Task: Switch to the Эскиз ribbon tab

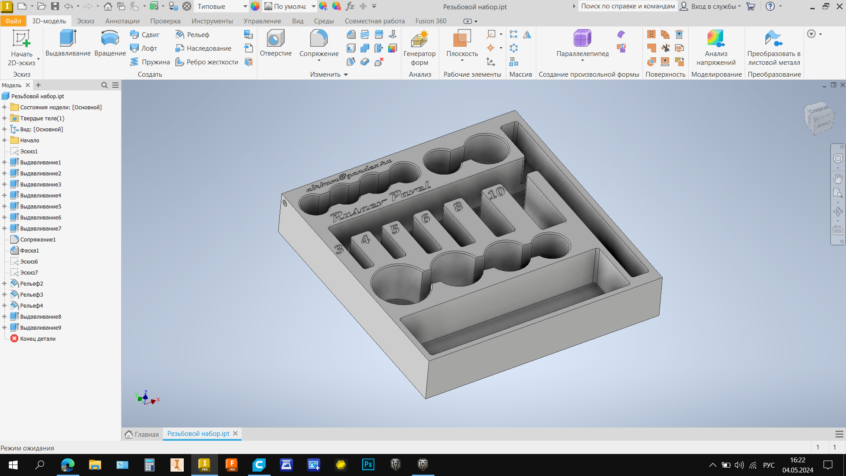Action: pyautogui.click(x=85, y=21)
